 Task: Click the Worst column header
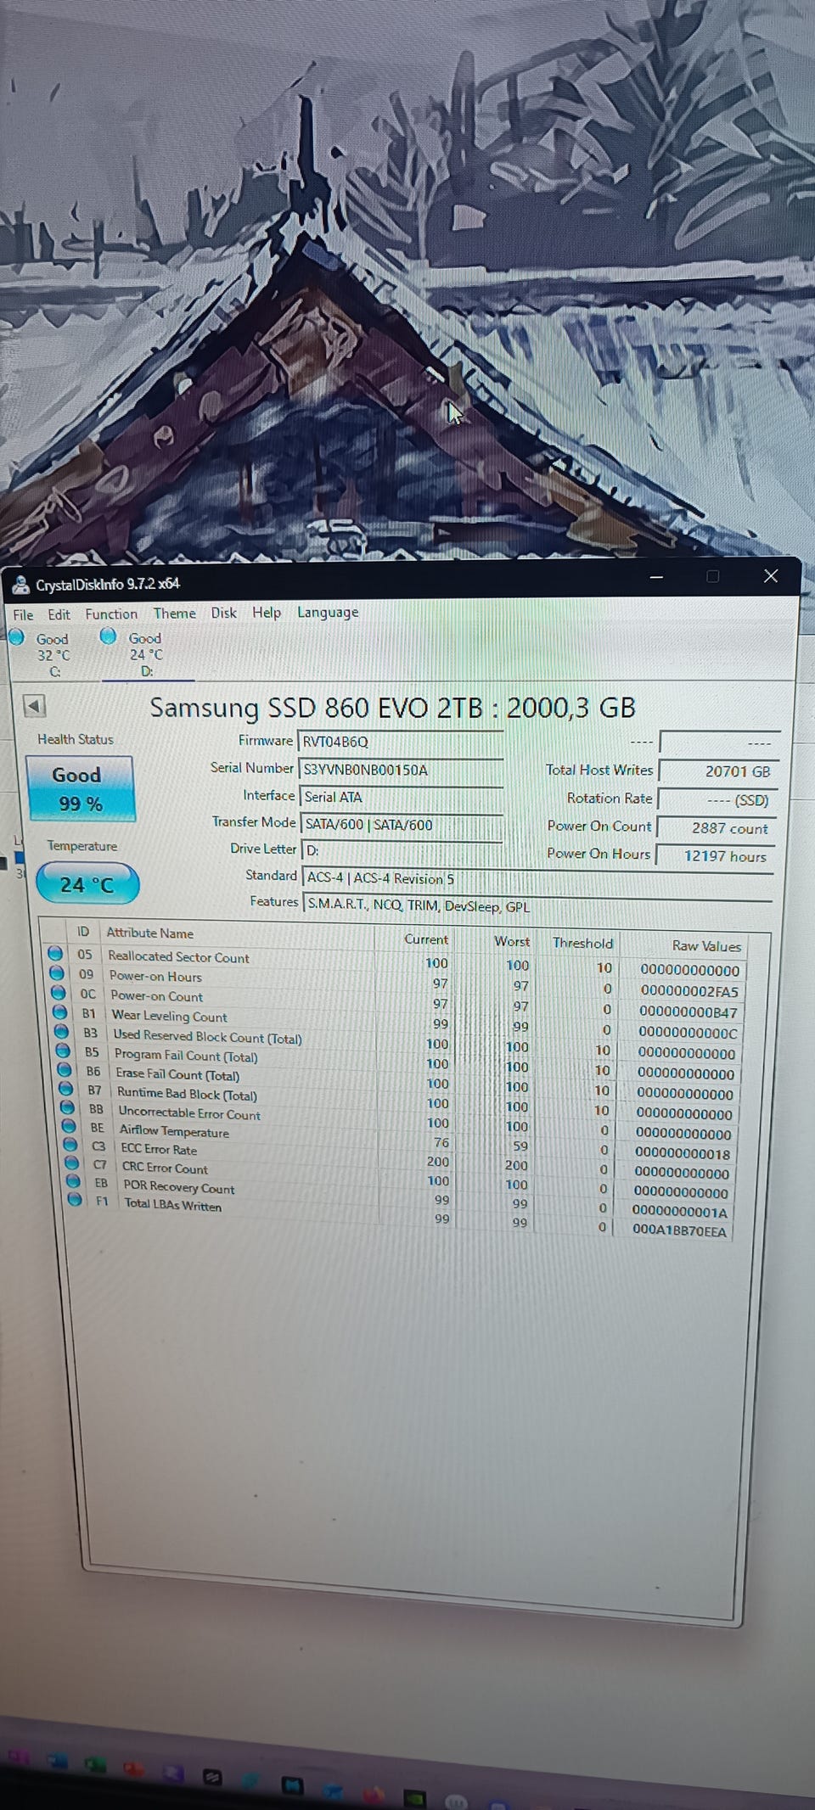coord(511,941)
